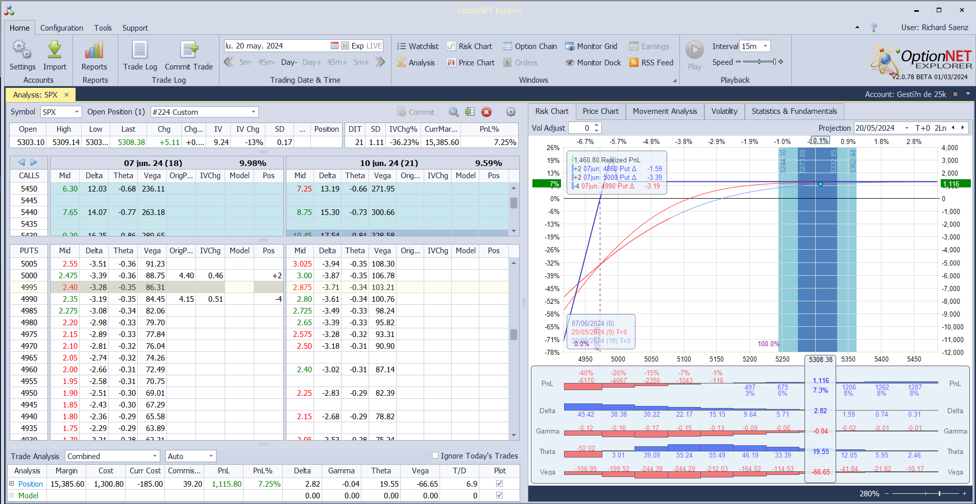Screen dimensions: 976x504
Task: Close the Analysis: SPX tab
Action: click(x=66, y=95)
